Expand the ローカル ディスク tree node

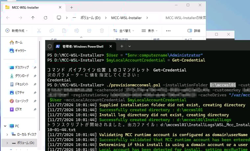click(x=7, y=135)
